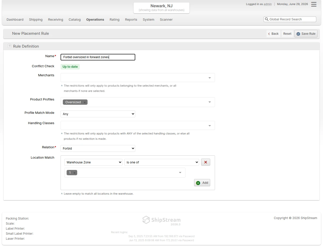Click the Rule Definition document icon
323x247 pixels.
pyautogui.click(x=10, y=46)
